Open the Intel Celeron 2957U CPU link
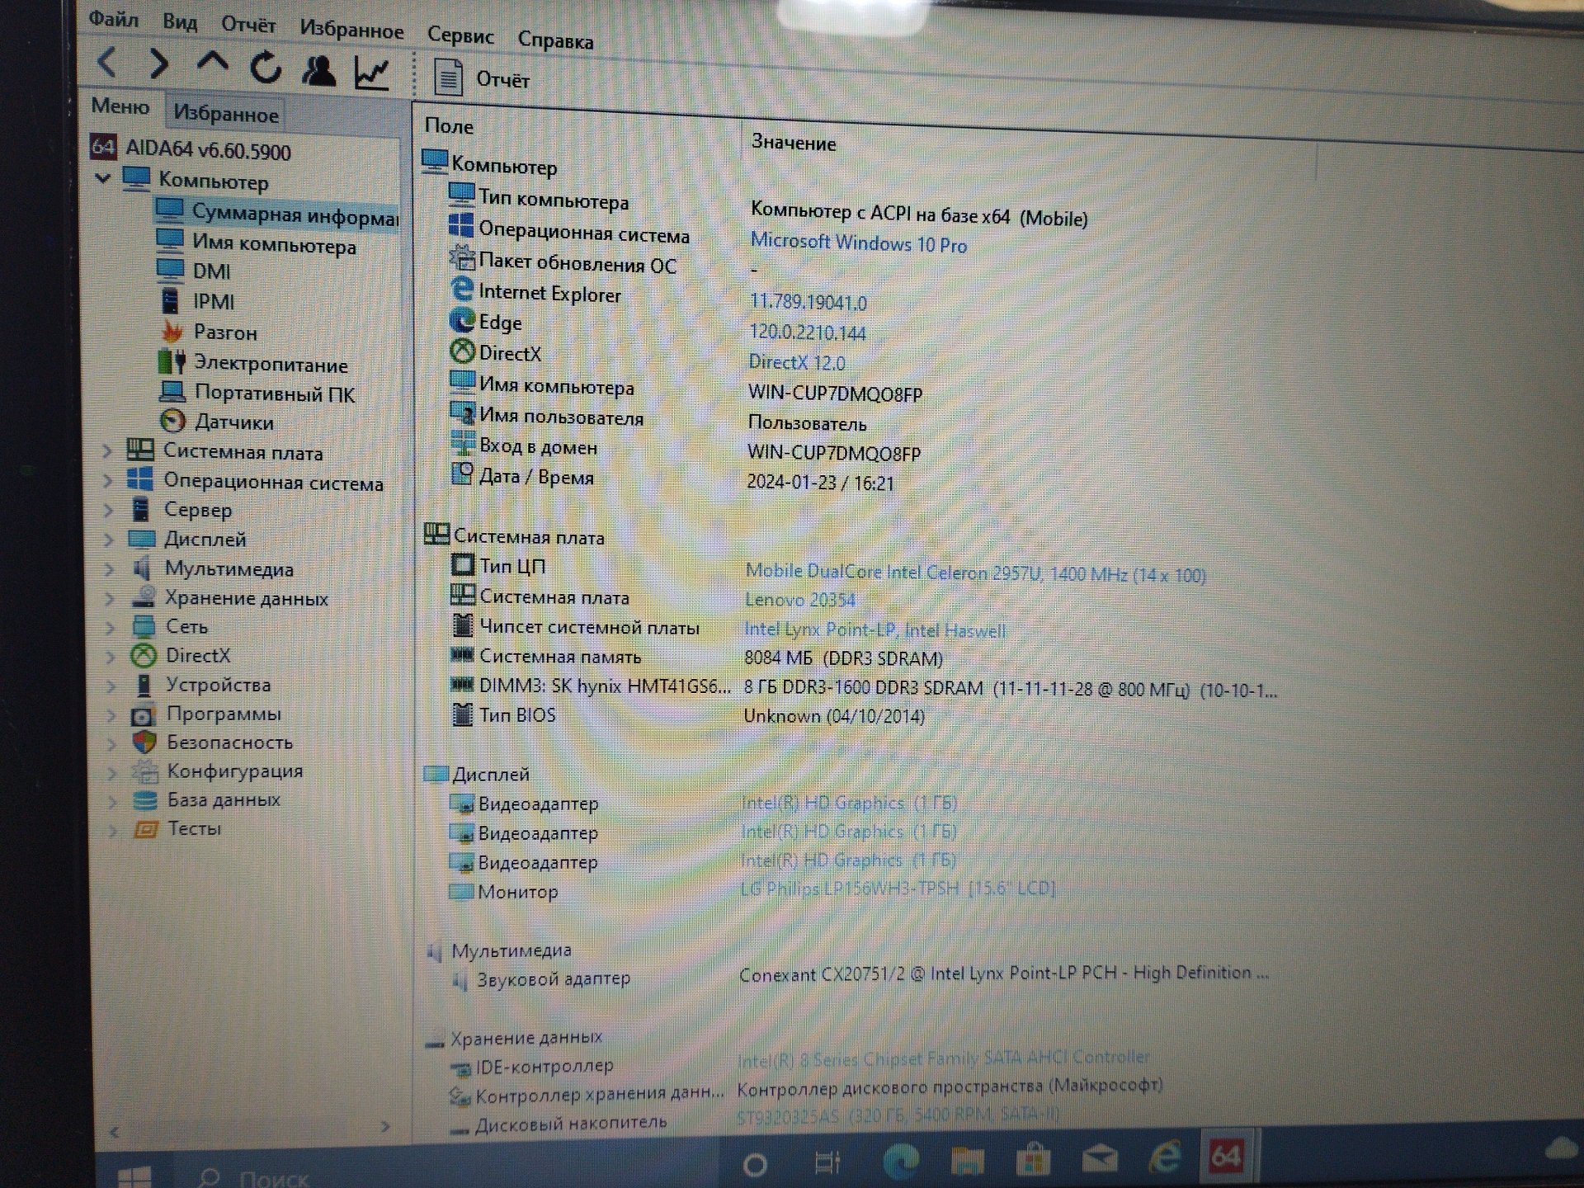The width and height of the screenshot is (1584, 1188). click(x=975, y=573)
